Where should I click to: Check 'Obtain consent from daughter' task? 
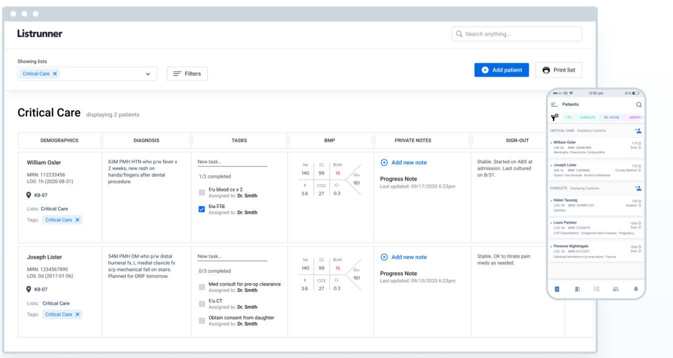[202, 321]
